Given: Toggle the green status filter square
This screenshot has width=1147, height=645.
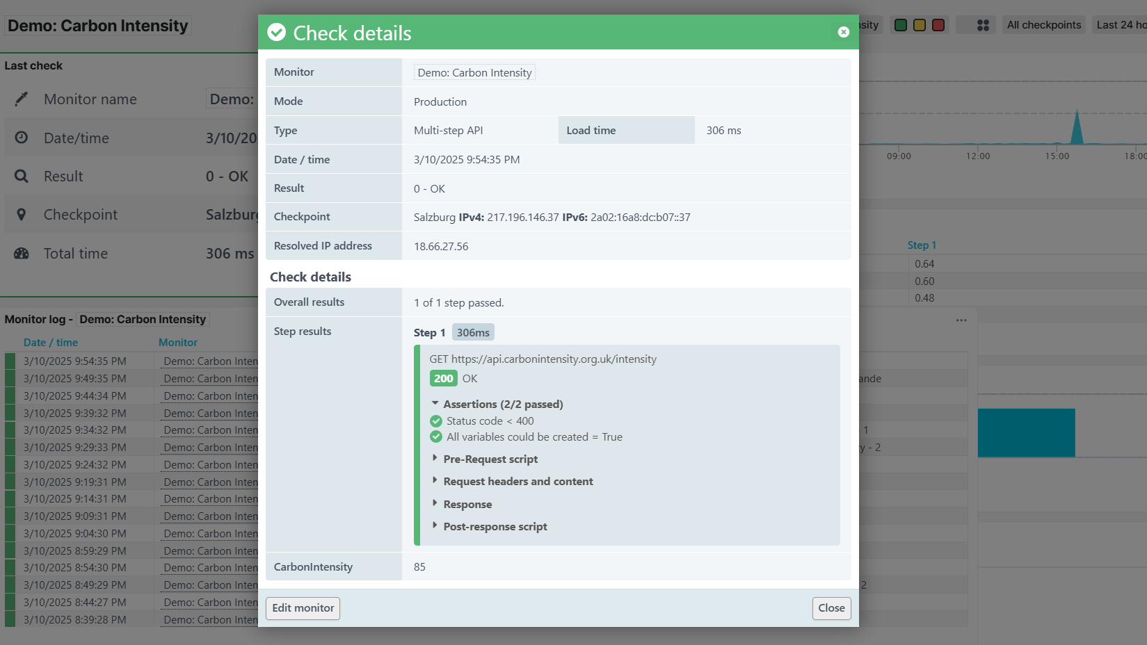Looking at the screenshot, I should pos(900,25).
